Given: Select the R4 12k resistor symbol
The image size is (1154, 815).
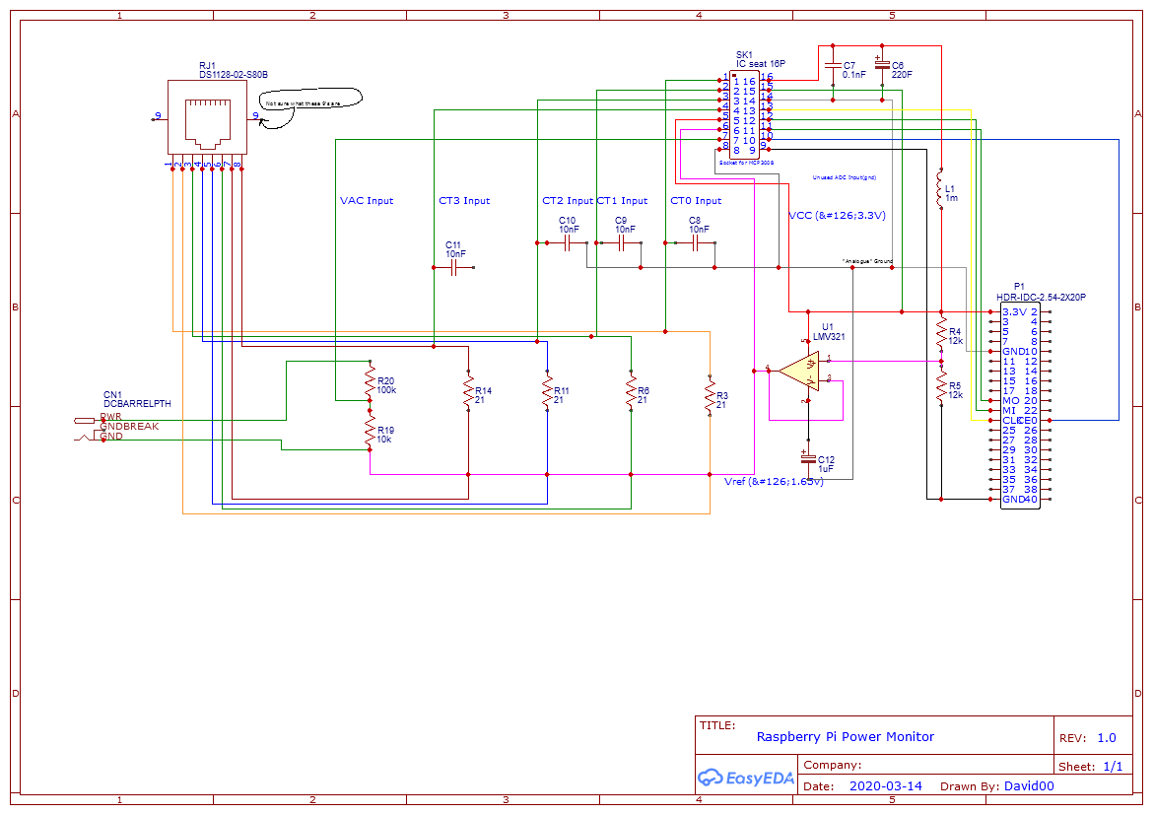Looking at the screenshot, I should pos(940,335).
